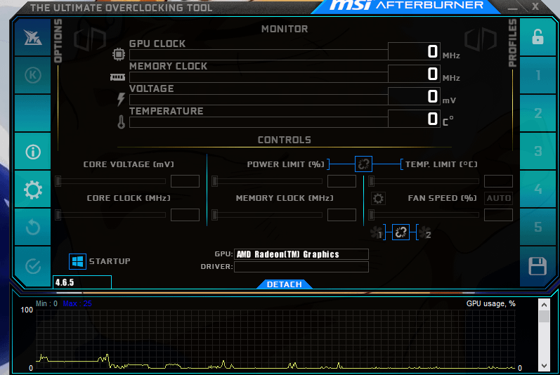The height and width of the screenshot is (375, 560).
Task: Click the TEMPERATURE monitor label
Action: (x=166, y=112)
